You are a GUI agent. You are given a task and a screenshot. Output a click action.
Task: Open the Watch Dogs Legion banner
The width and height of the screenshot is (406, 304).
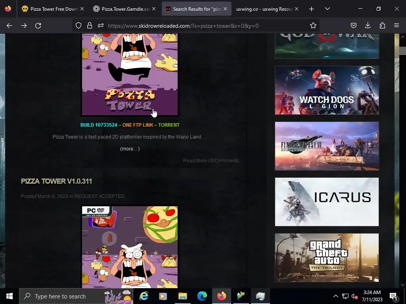click(327, 90)
